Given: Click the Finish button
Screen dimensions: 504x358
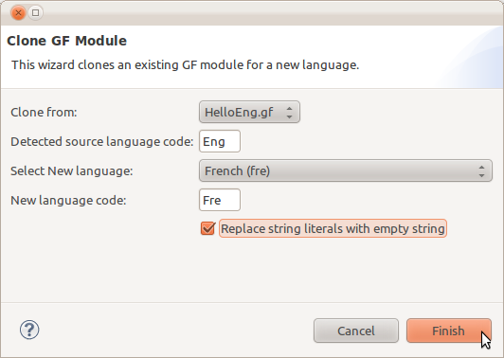Looking at the screenshot, I should click(x=449, y=331).
